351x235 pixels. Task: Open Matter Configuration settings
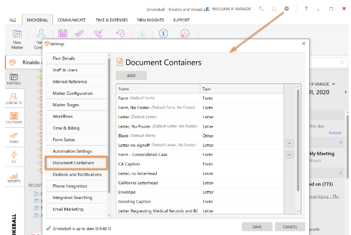click(x=76, y=93)
